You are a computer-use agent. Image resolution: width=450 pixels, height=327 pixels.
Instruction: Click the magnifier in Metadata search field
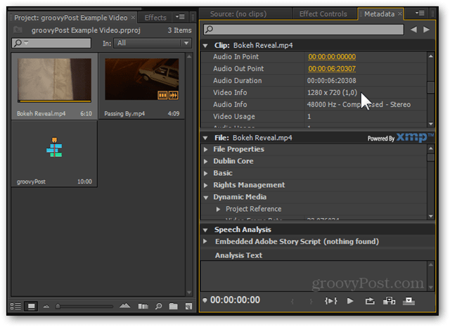tap(210, 30)
